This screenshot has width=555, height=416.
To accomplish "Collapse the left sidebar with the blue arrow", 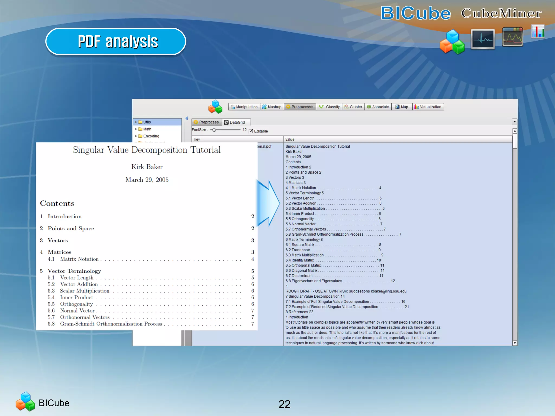I will tap(186, 118).
